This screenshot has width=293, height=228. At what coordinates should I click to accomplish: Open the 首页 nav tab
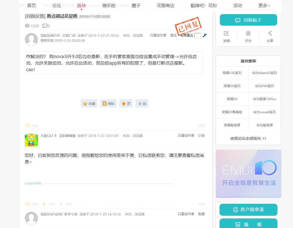coord(31,6)
